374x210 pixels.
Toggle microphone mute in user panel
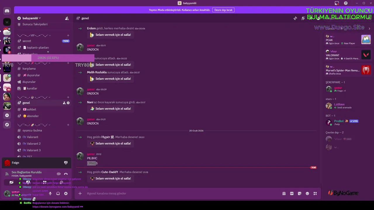pyautogui.click(x=50, y=193)
